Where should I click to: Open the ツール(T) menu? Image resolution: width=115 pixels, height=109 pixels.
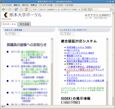pyautogui.click(x=59, y=5)
